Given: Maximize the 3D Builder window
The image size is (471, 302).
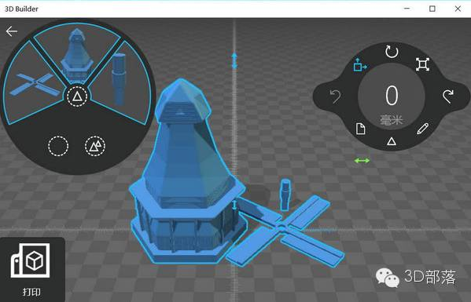Looking at the screenshot, I should [432, 9].
